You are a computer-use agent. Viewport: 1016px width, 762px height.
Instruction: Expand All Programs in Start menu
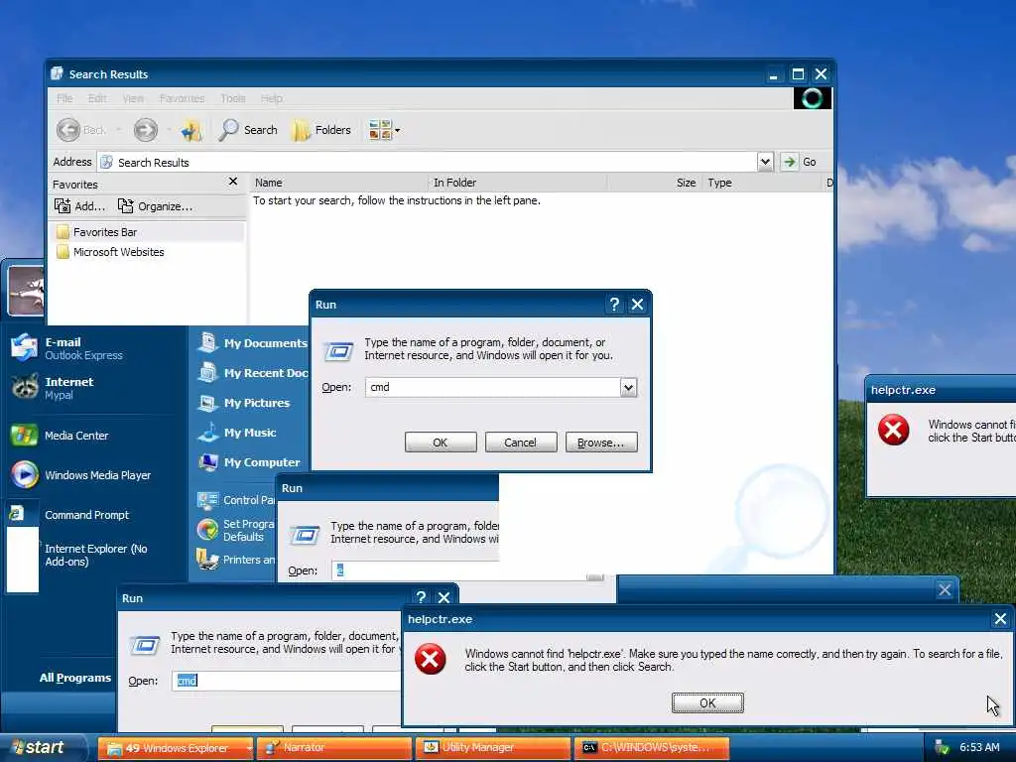pos(75,678)
